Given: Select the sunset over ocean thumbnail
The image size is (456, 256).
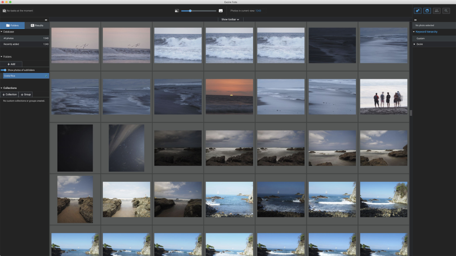Looking at the screenshot, I should tap(229, 96).
